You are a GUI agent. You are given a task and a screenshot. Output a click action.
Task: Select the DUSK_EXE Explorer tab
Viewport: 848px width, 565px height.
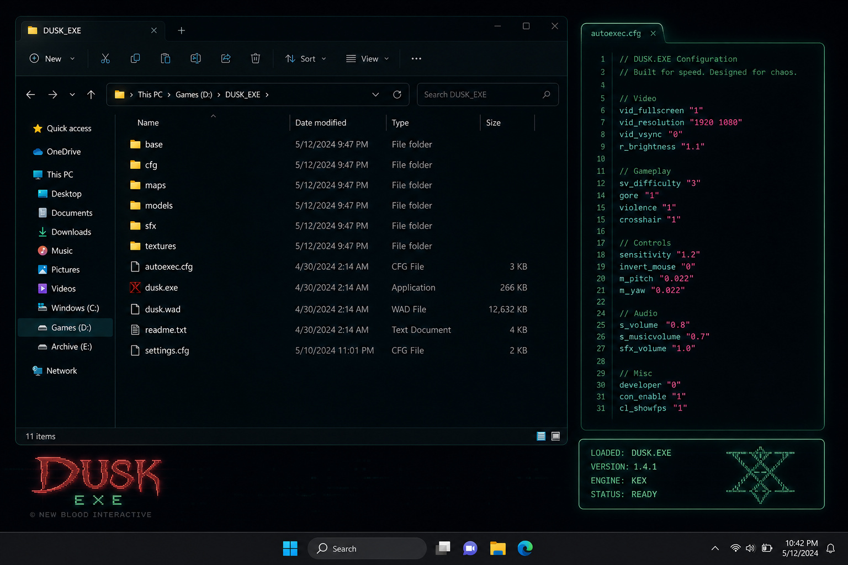pos(93,30)
